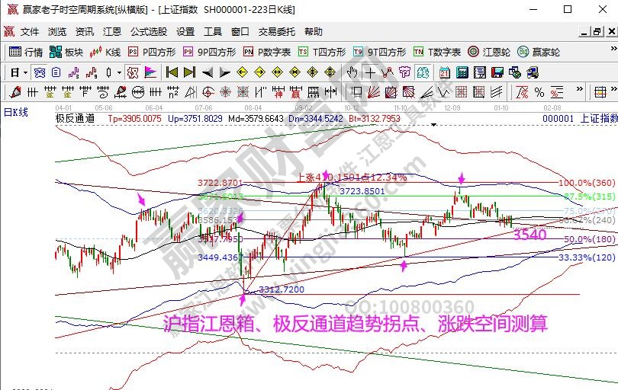The height and width of the screenshot is (390, 618).
Task: Open the 日 period dropdown
Action: [x=19, y=72]
